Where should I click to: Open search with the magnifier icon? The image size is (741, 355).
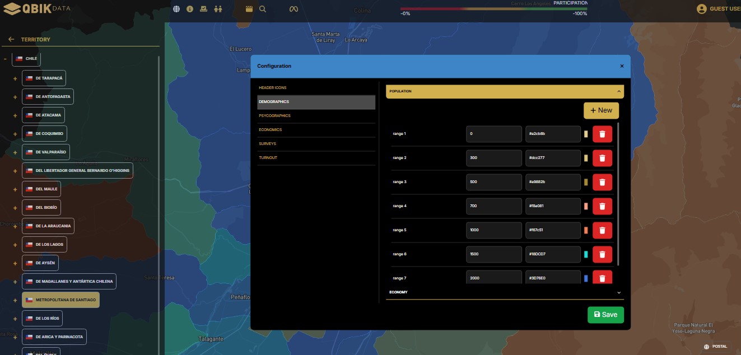(263, 9)
